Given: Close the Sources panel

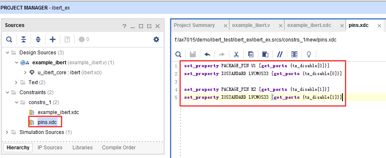Looking at the screenshot, I should tap(158, 27).
